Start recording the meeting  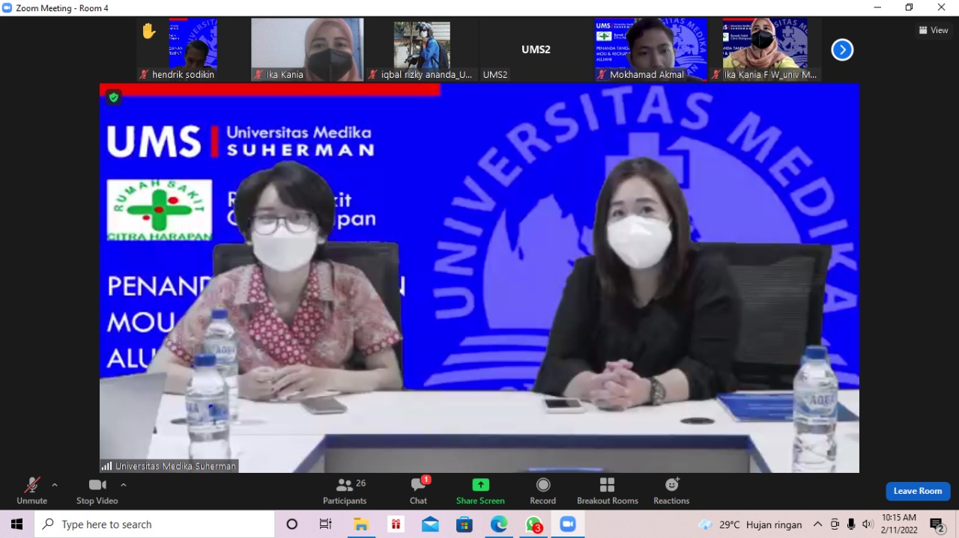pyautogui.click(x=543, y=492)
